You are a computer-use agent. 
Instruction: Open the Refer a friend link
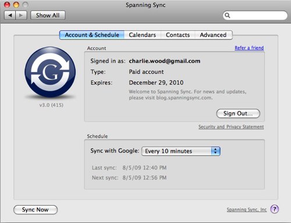click(249, 48)
